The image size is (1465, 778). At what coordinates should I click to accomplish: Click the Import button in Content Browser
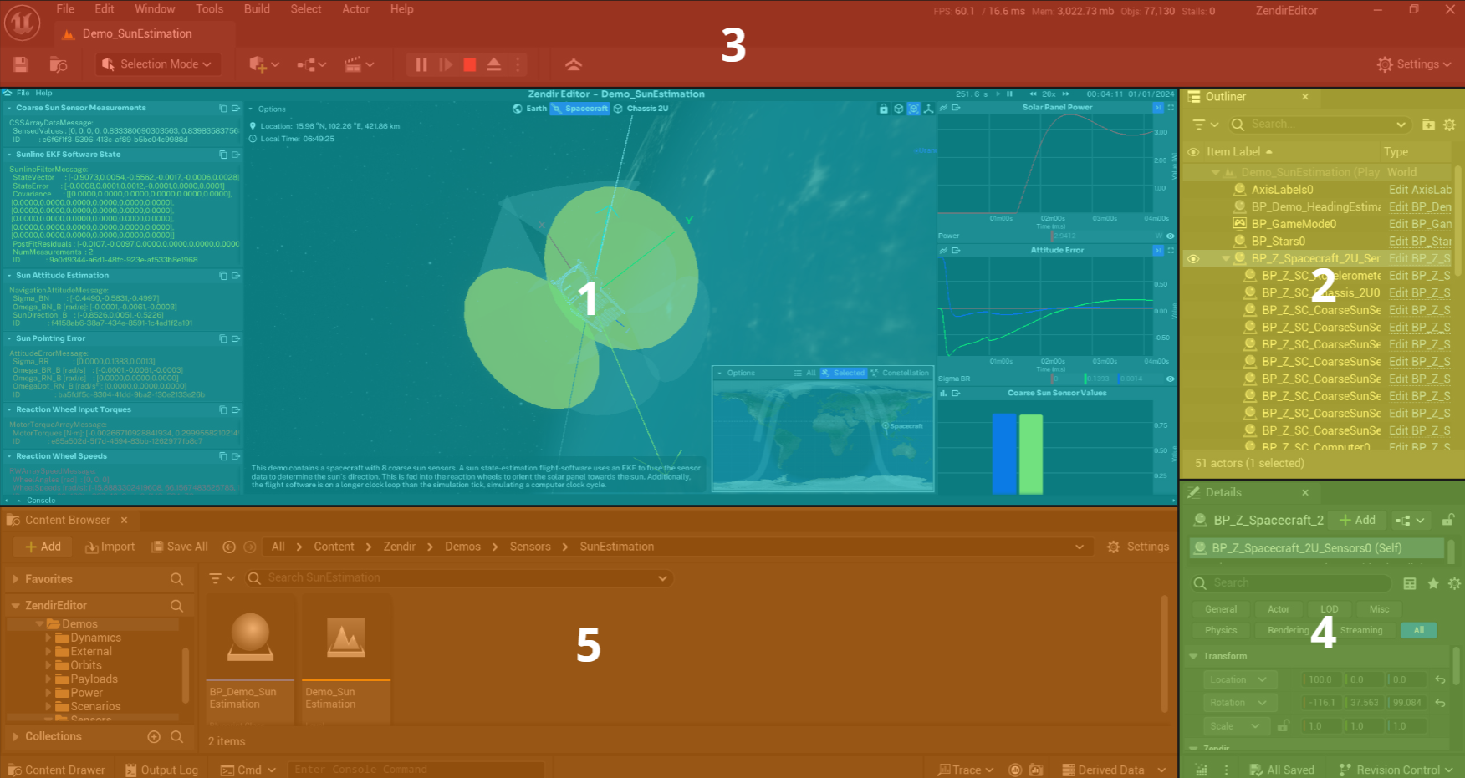(x=110, y=547)
